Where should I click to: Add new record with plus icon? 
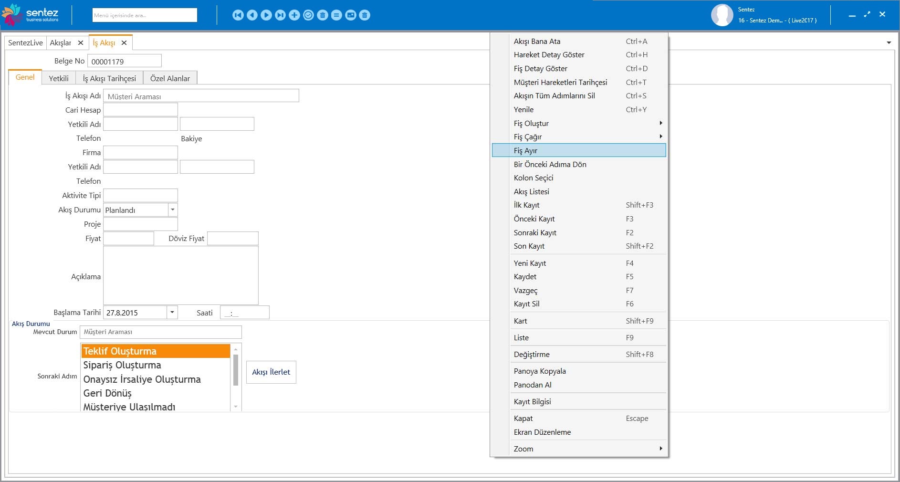pyautogui.click(x=294, y=15)
